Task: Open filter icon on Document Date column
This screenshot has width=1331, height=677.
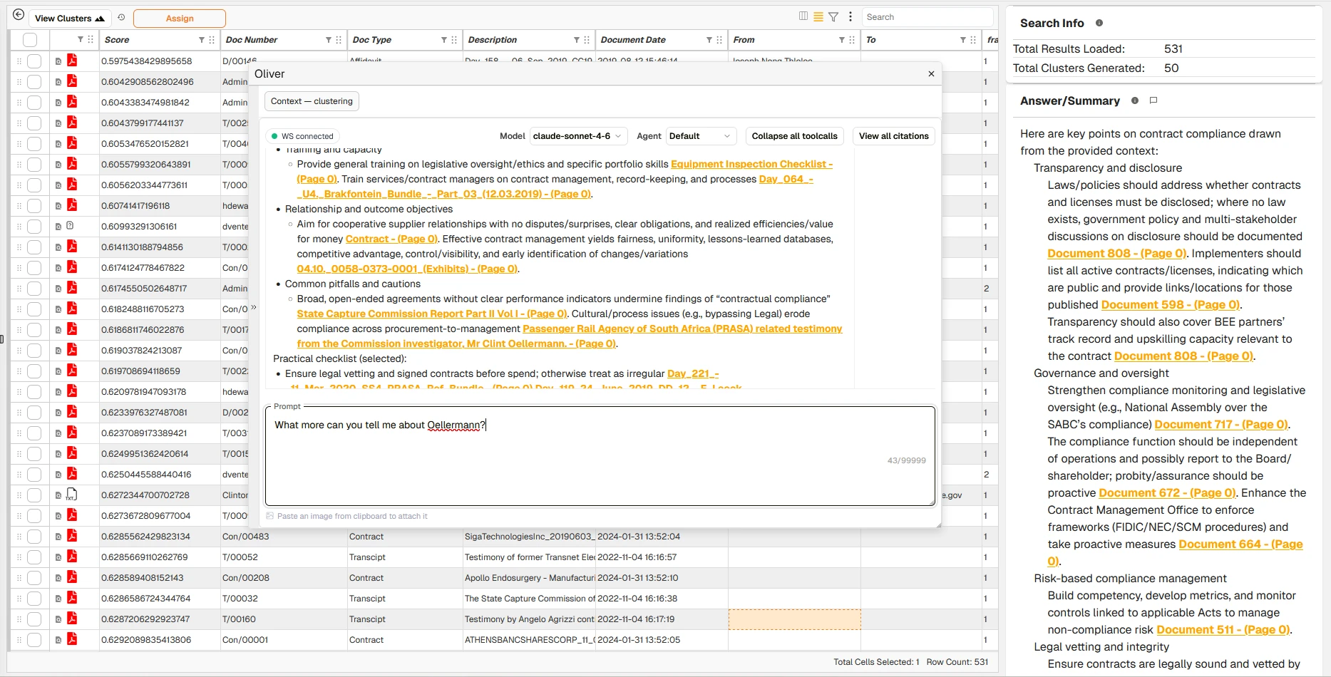Action: point(709,40)
